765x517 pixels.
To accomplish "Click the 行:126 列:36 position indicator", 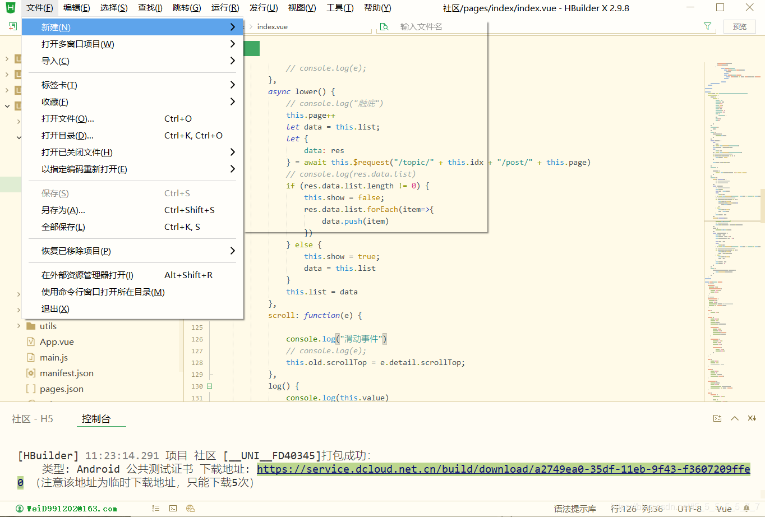I will pyautogui.click(x=637, y=509).
